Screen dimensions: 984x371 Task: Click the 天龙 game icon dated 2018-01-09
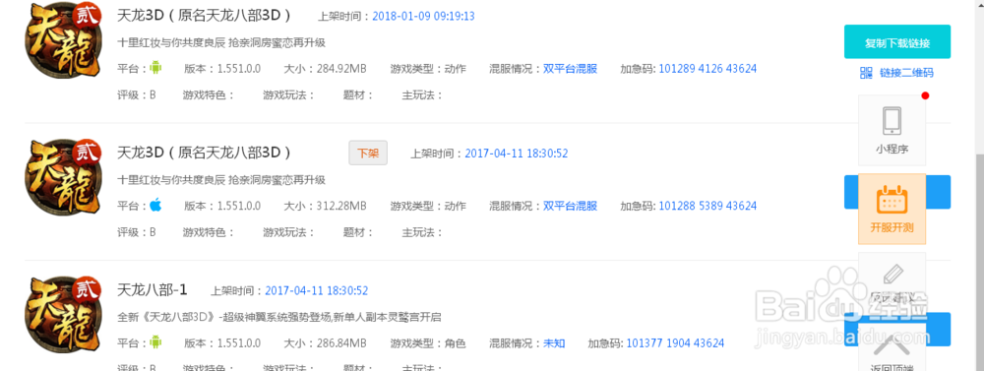click(62, 41)
